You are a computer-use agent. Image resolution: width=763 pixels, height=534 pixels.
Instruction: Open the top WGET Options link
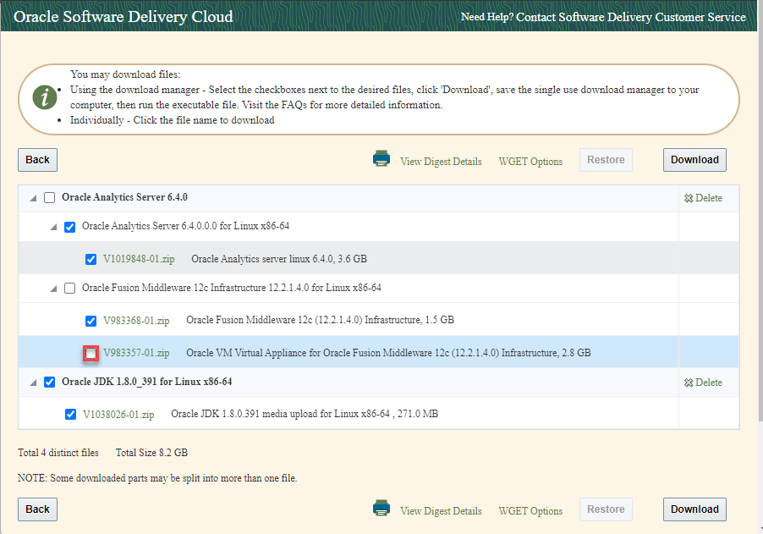click(530, 161)
